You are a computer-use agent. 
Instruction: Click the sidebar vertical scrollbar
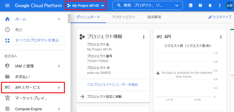69,18
